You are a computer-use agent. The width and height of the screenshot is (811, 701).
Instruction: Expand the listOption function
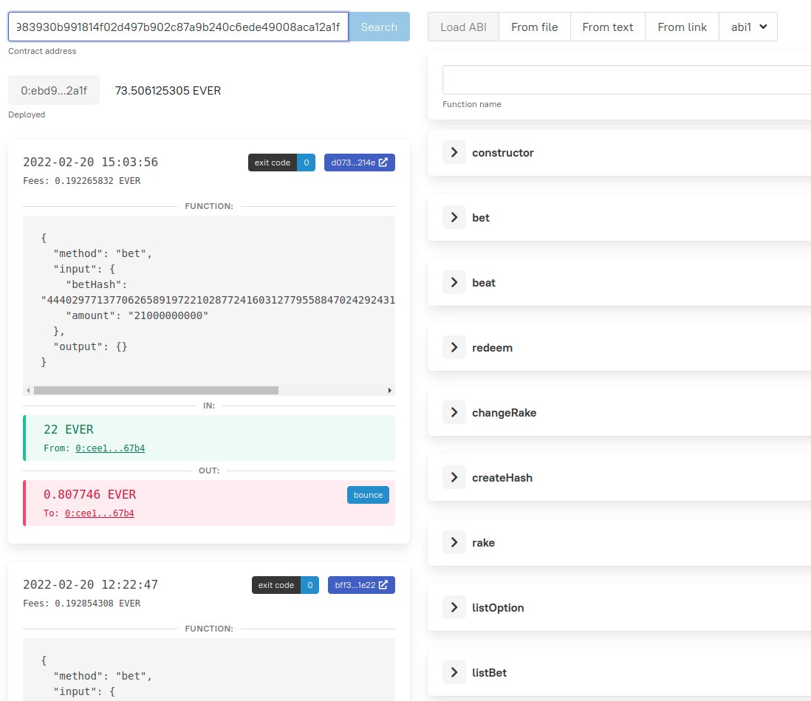tap(454, 608)
